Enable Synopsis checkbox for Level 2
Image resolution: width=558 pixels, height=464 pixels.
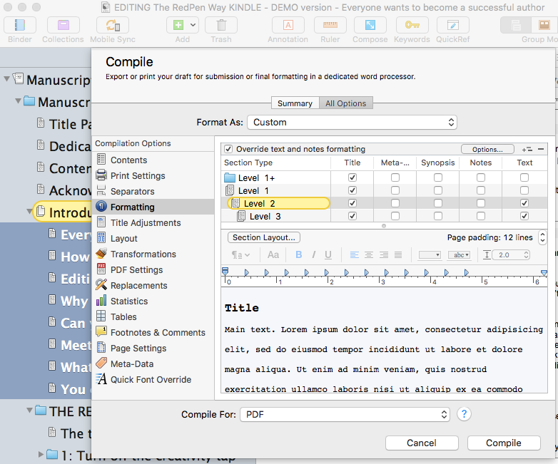pos(438,203)
